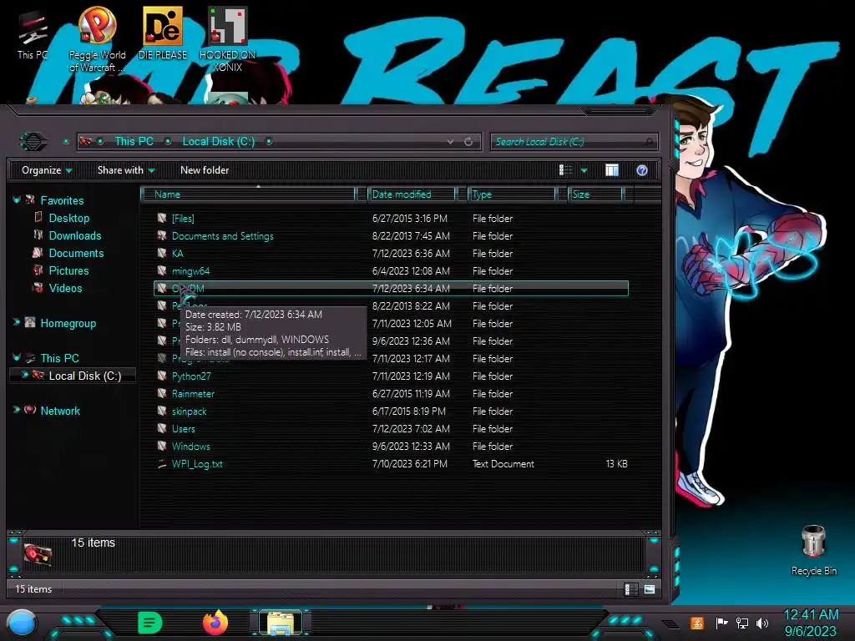Select the KA folder

point(391,254)
